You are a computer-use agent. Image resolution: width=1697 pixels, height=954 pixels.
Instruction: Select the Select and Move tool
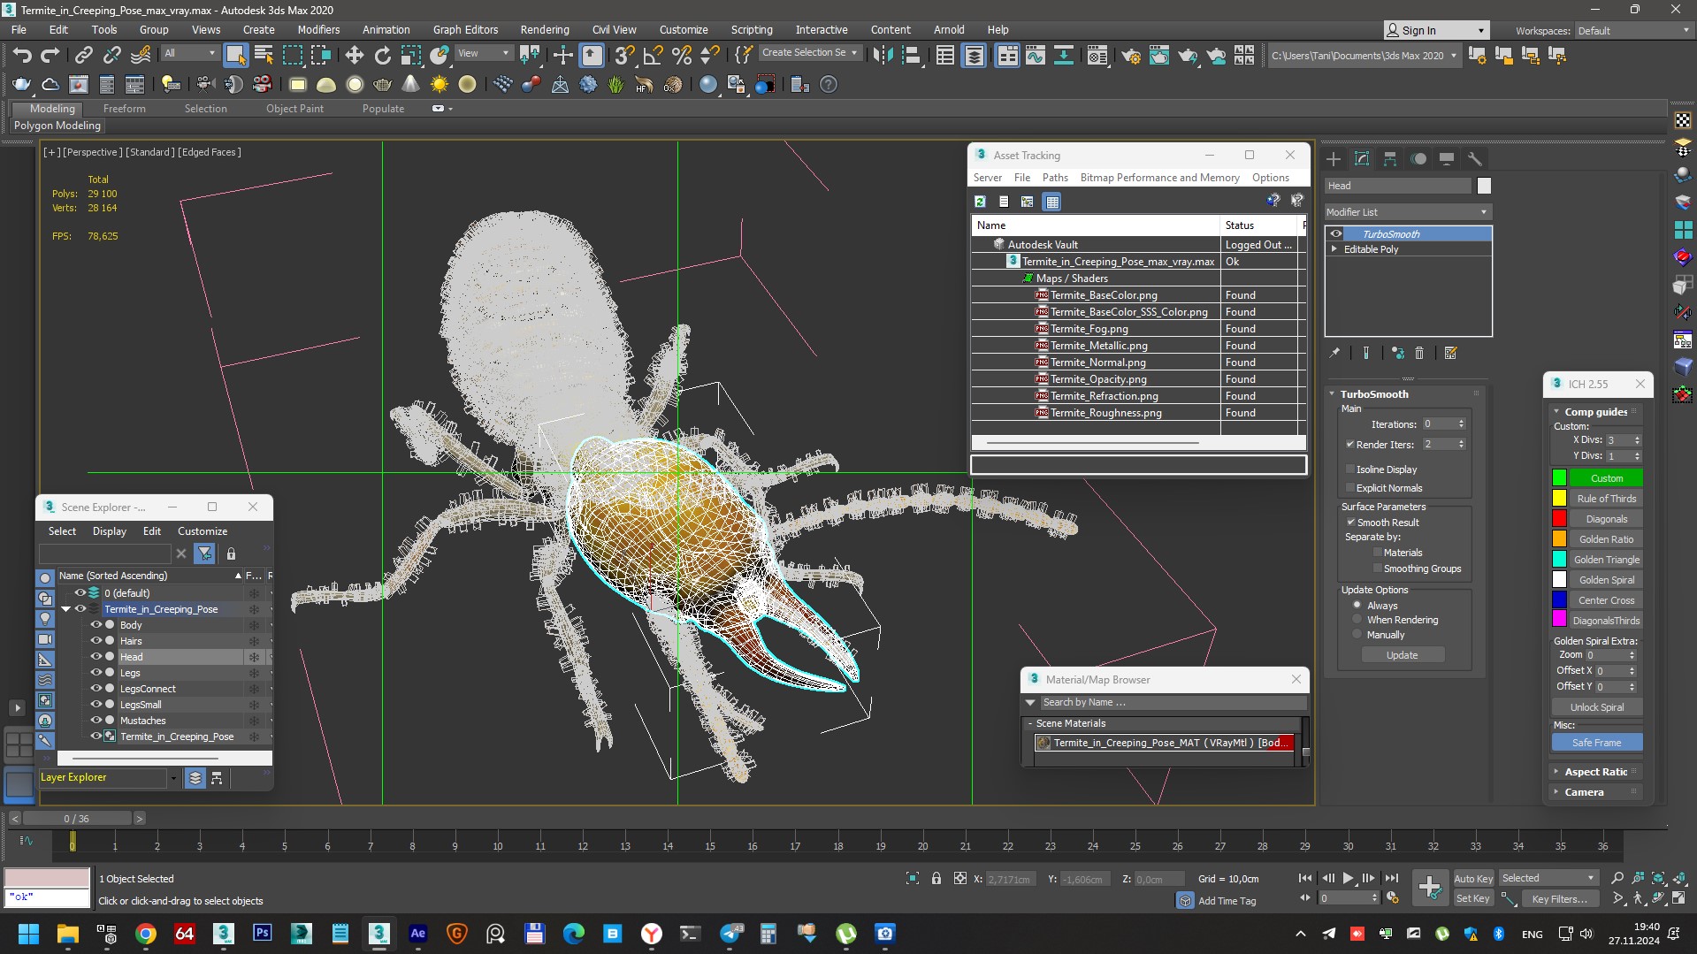click(x=354, y=56)
